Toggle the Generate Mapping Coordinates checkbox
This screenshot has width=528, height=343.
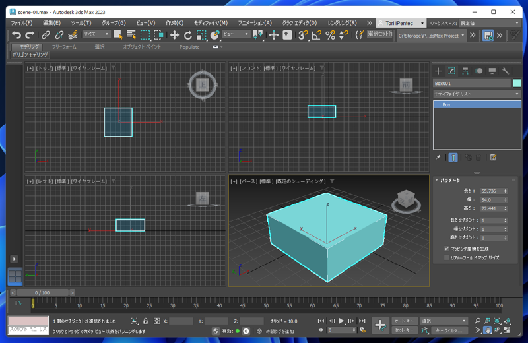pos(447,249)
